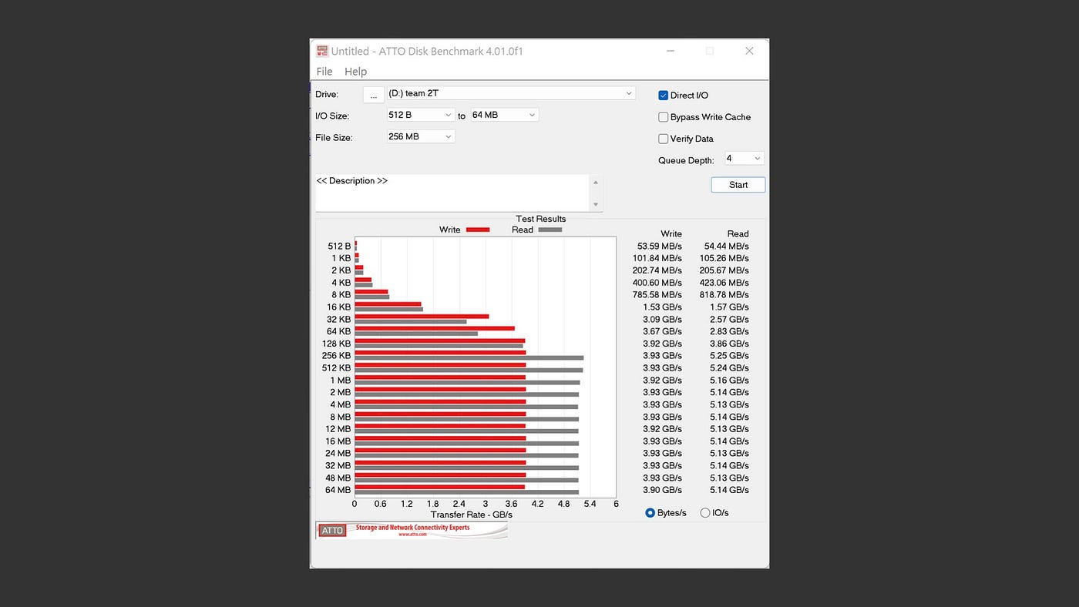Click the 1 KB read value 105.26 MB/s
1079x607 pixels.
click(x=724, y=258)
